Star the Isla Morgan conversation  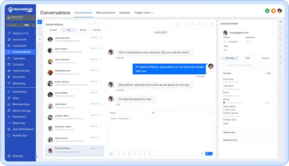(x=101, y=104)
